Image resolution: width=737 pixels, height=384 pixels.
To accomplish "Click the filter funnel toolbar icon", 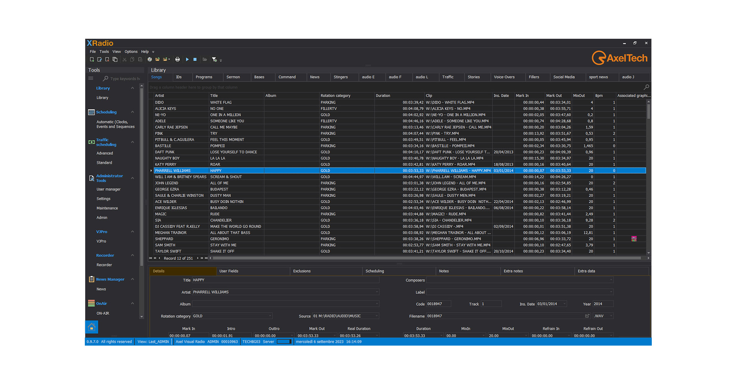I will point(215,60).
